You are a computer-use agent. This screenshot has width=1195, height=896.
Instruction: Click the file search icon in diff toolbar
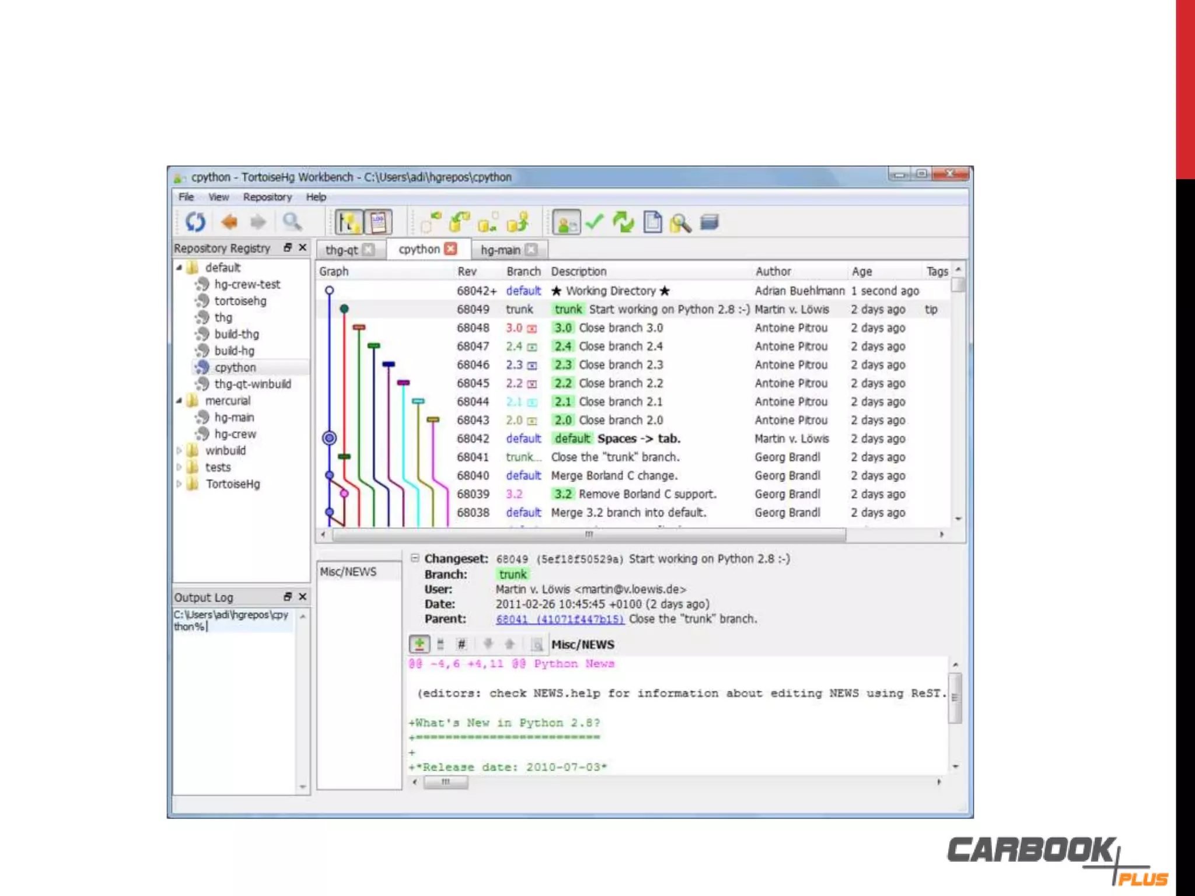537,645
